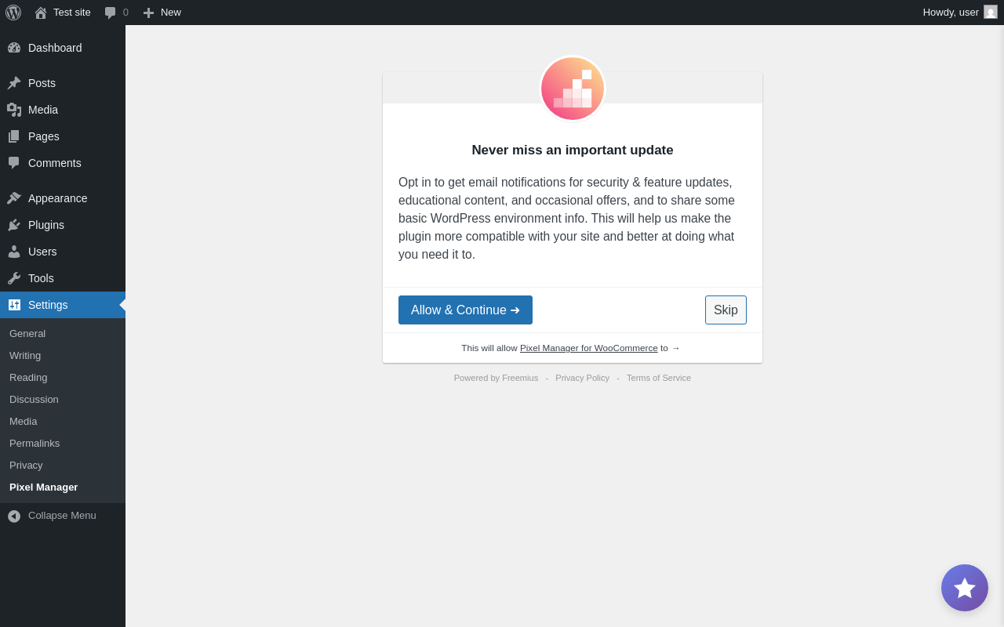This screenshot has width=1004, height=627.
Task: Skip the opt-in prompt
Action: [726, 310]
